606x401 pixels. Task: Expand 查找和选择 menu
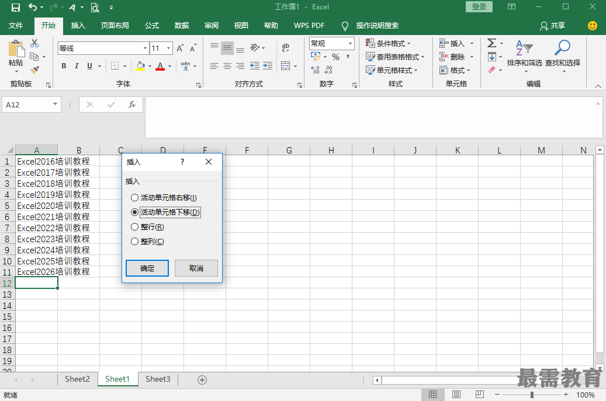[x=563, y=57]
